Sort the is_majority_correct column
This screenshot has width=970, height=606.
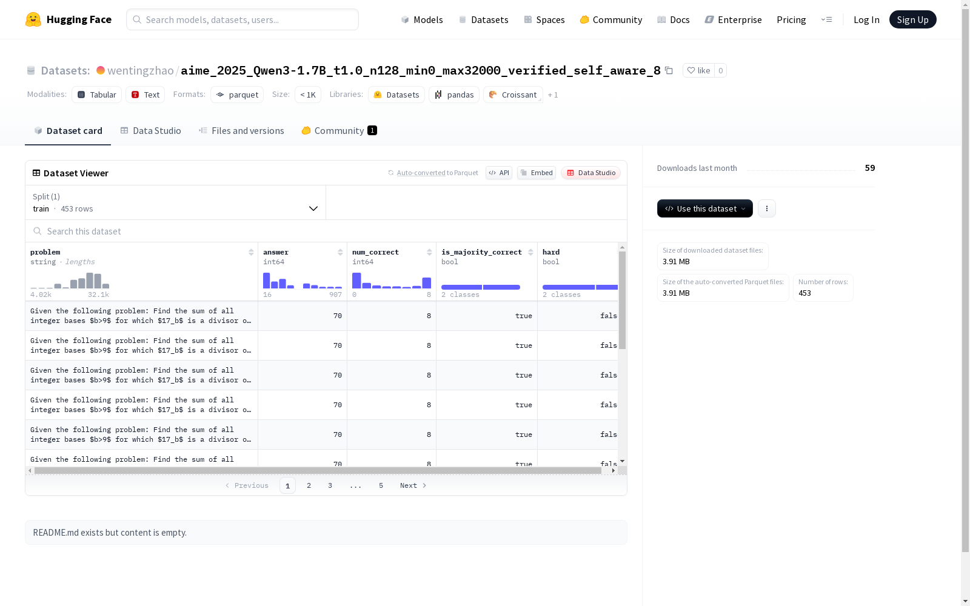[x=530, y=252]
